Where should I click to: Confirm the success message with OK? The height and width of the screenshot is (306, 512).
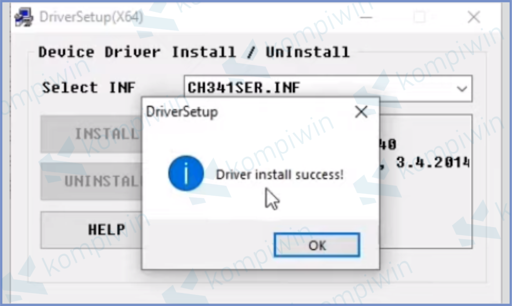[316, 245]
